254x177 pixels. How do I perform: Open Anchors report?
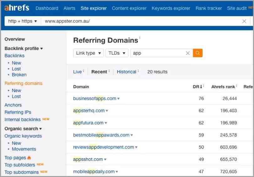coord(13,105)
